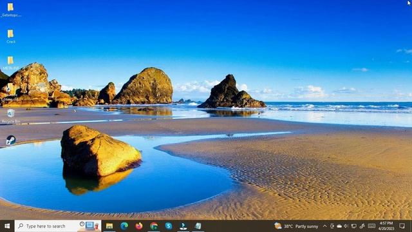This screenshot has height=232, width=412.
Task: Open the 38°C Partly sunny weather widget
Action: tap(296, 226)
